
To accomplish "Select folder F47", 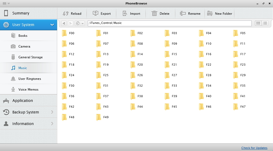I will click(239, 107).
